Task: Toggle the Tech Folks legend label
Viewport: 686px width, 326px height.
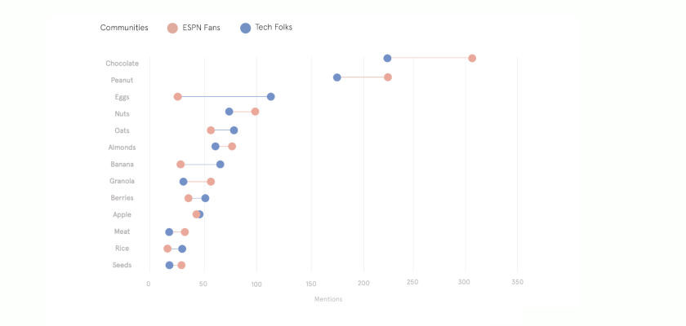Action: coord(274,28)
